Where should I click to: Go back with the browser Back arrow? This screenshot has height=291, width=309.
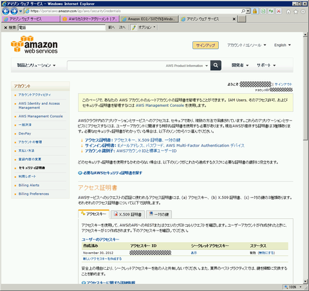(x=6, y=11)
